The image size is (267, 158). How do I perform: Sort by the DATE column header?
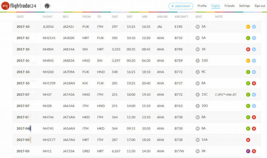coord(20,17)
